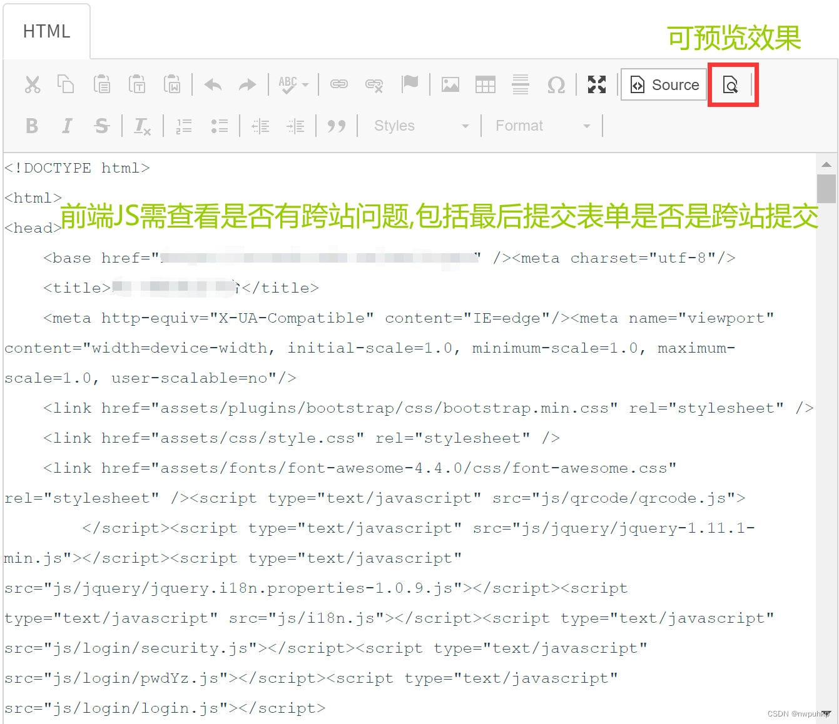Insert an image

tap(450, 84)
